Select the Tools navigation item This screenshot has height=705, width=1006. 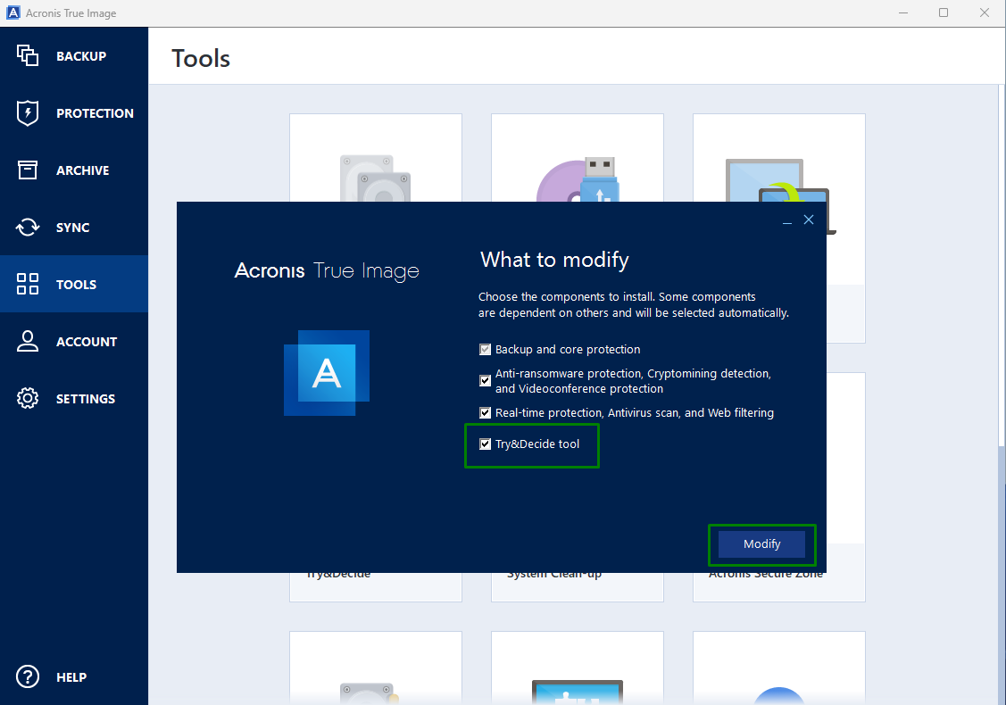tap(27, 284)
